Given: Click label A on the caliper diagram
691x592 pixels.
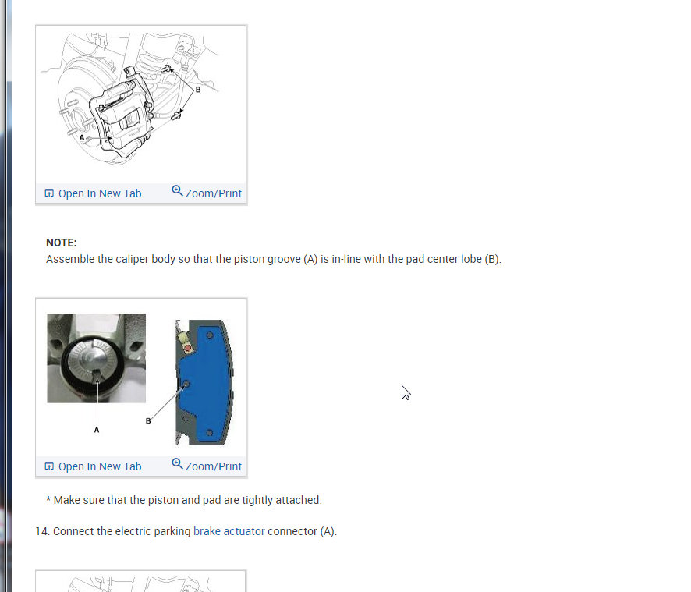Looking at the screenshot, I should (x=82, y=137).
